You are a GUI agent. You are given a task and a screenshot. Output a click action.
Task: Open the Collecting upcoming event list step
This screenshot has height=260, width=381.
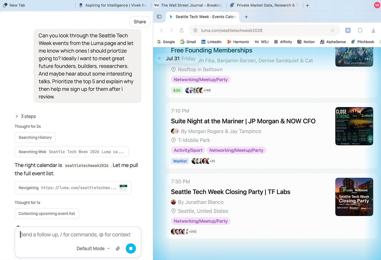point(47,214)
